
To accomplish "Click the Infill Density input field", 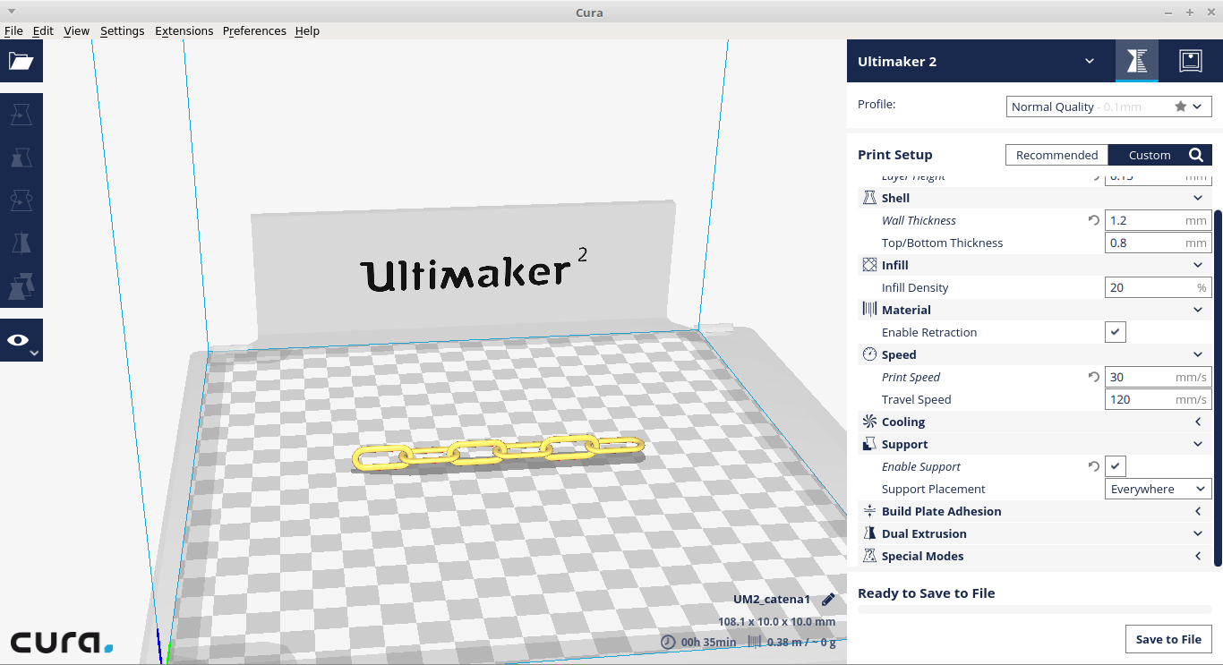I will coord(1159,287).
